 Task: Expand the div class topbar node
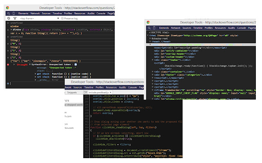pos(153,60)
